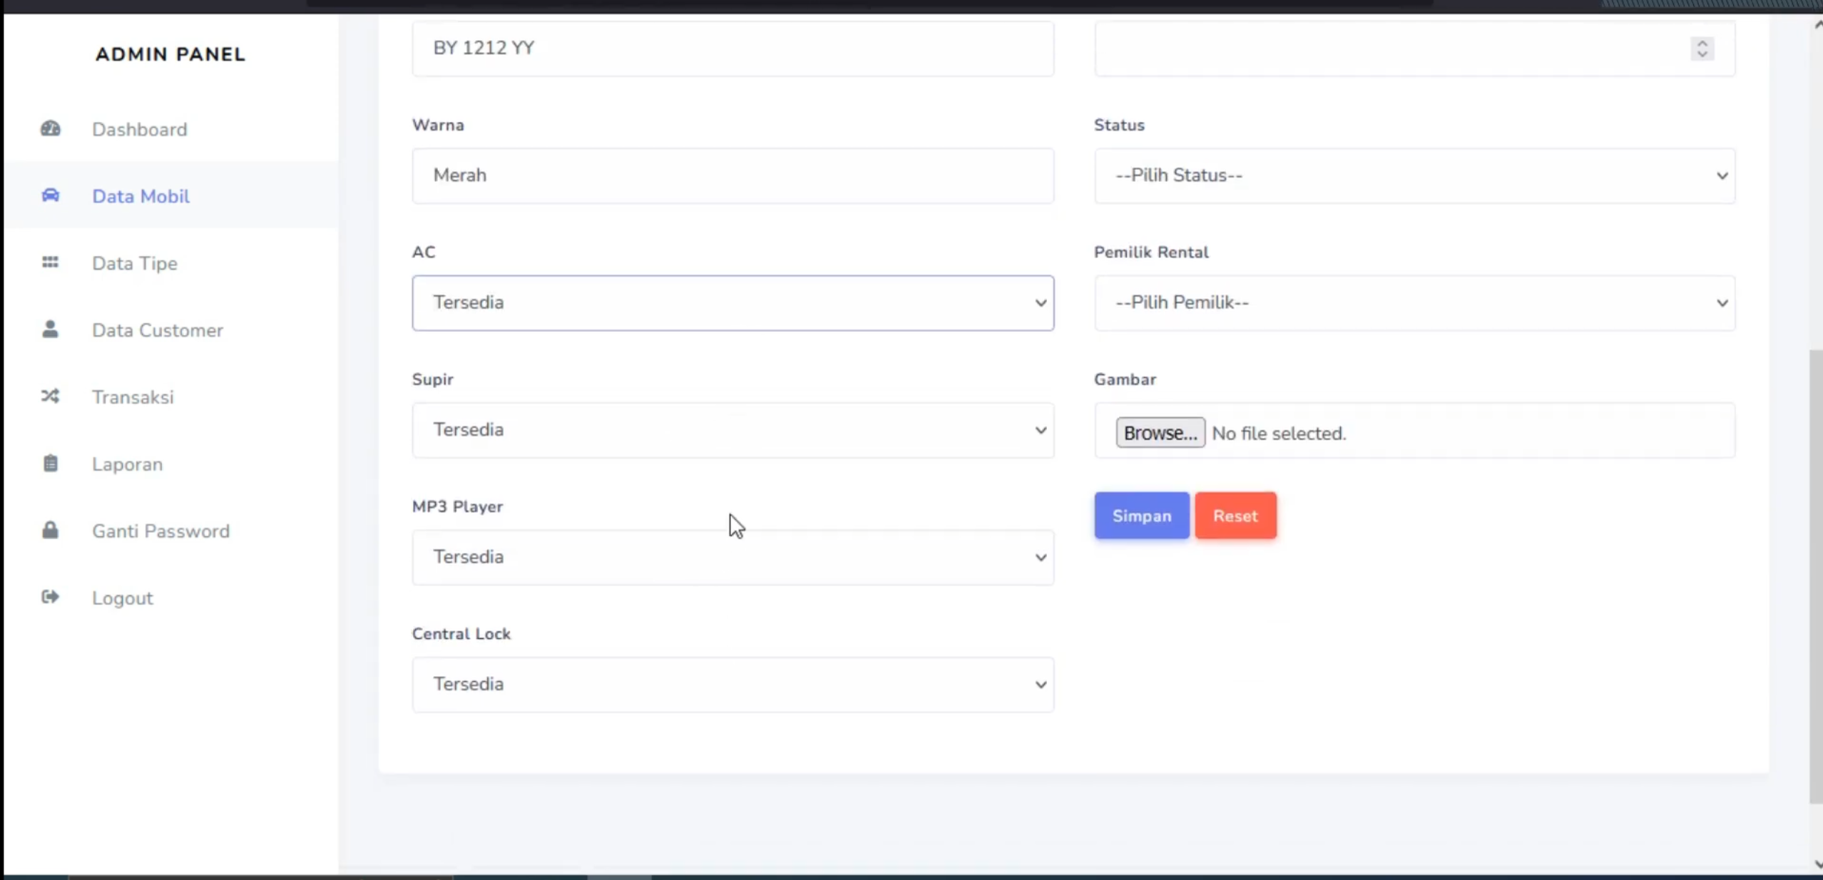The width and height of the screenshot is (1823, 880).
Task: Click the red Reset button
Action: pyautogui.click(x=1236, y=516)
